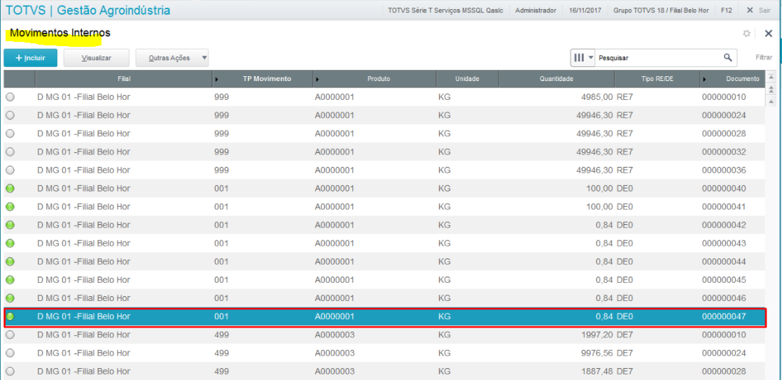Click TOTVS Série T Serviços MSSQL header item
This screenshot has height=380, width=782.
pyautogui.click(x=445, y=10)
